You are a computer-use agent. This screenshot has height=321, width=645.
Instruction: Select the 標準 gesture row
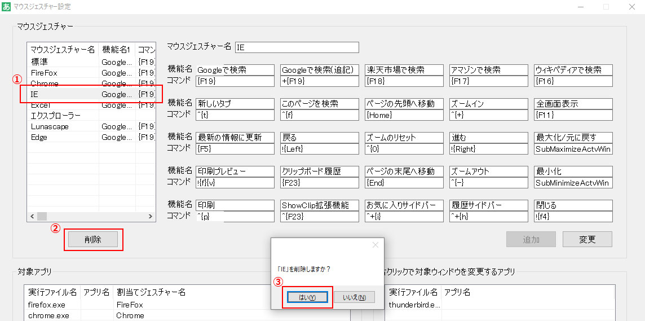[x=91, y=61]
